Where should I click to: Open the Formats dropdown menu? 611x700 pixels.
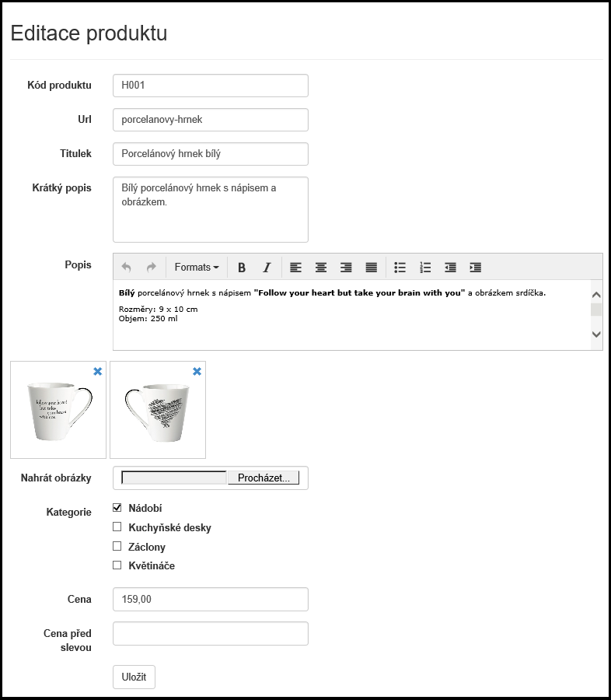(196, 267)
